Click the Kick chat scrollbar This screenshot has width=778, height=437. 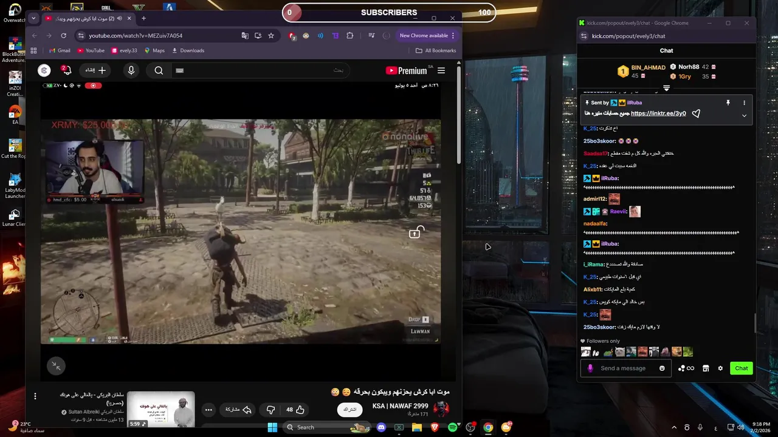756,323
